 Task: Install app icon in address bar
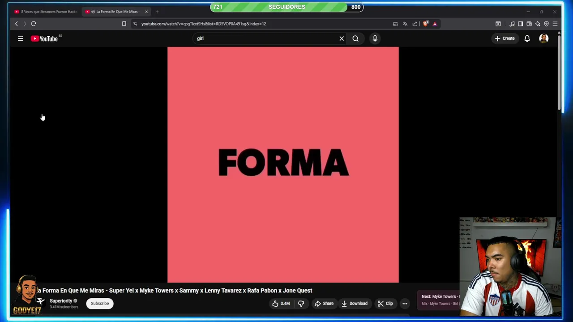[395, 24]
